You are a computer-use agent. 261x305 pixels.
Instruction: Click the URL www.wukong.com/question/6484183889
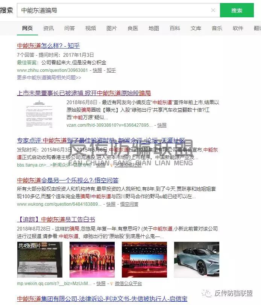(59, 204)
